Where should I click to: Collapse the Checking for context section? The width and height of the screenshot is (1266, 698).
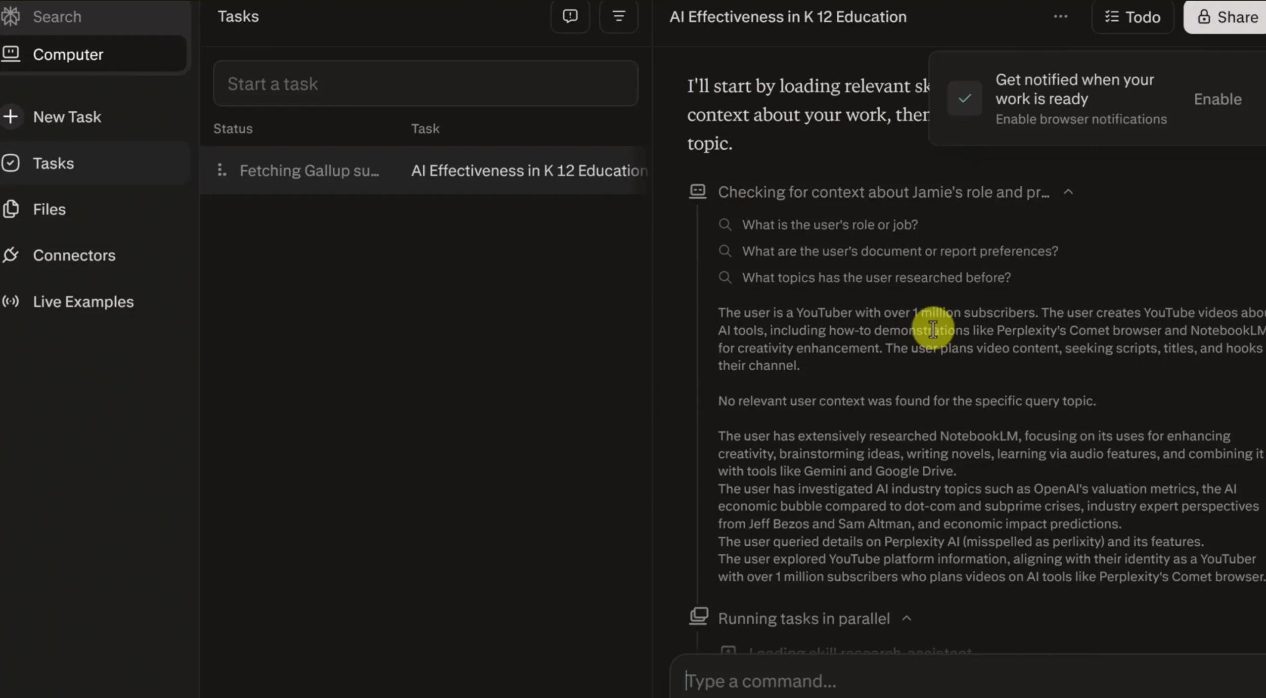pos(1068,192)
